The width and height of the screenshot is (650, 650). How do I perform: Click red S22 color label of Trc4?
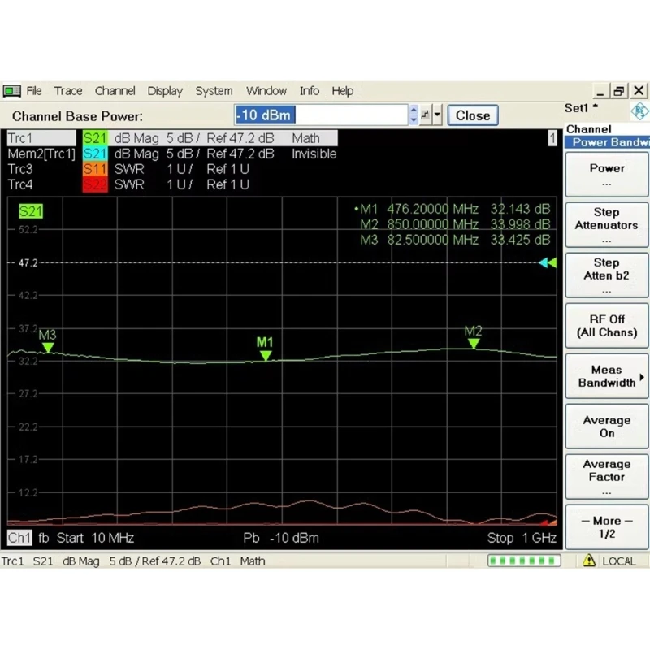click(95, 184)
